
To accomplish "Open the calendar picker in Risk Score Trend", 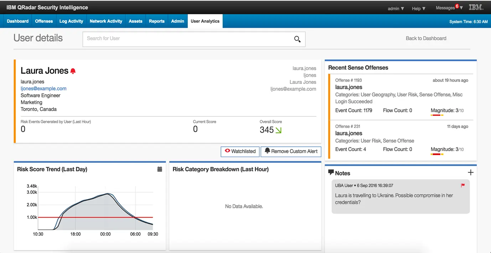I will pyautogui.click(x=159, y=169).
